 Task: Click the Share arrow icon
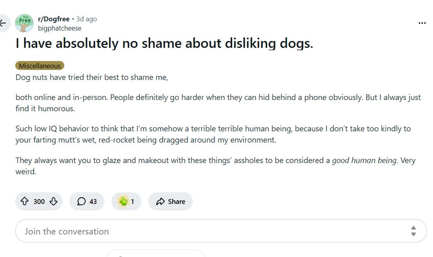click(161, 201)
